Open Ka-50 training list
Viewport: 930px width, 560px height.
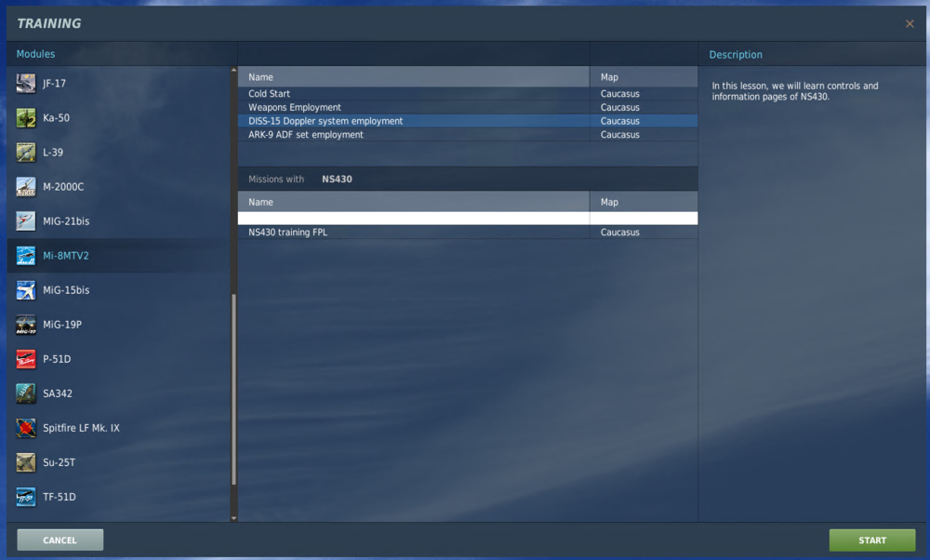(56, 118)
